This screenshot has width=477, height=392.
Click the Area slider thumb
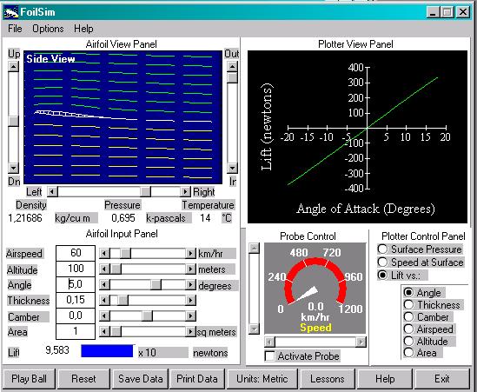pos(116,331)
